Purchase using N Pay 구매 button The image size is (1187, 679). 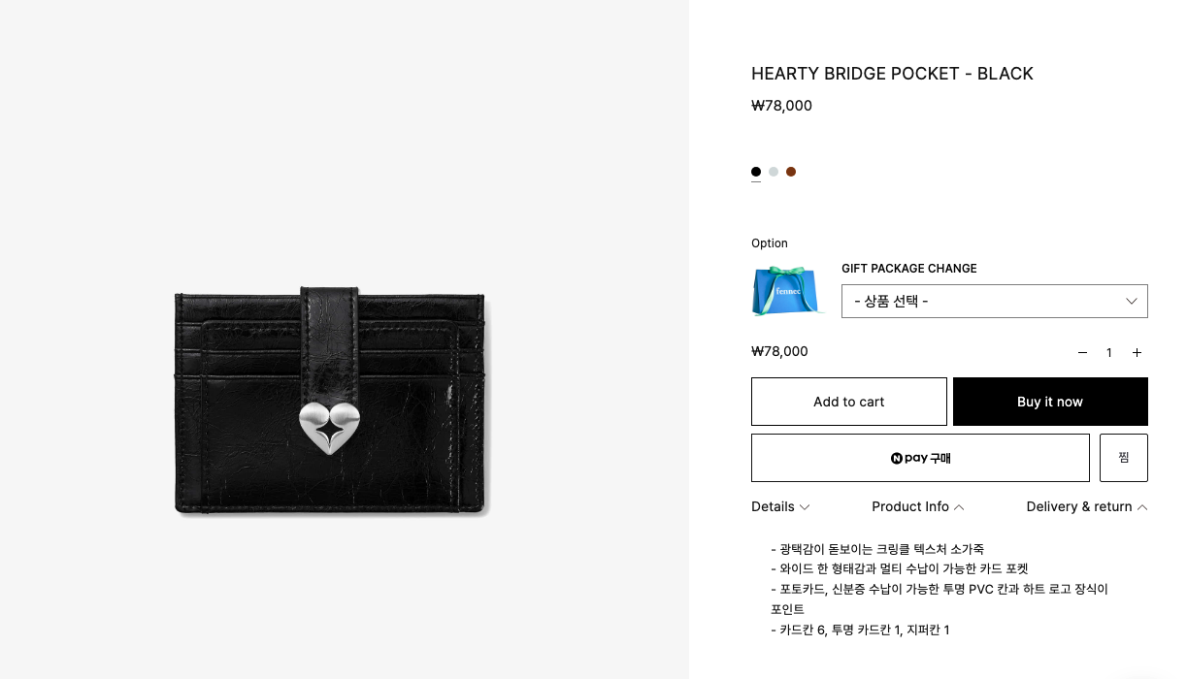pos(920,458)
